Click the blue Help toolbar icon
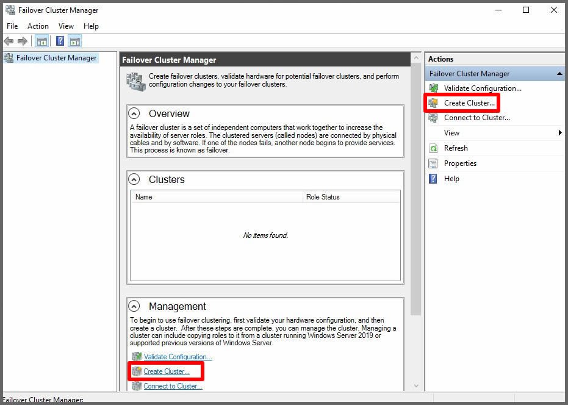This screenshot has width=568, height=405. click(x=60, y=41)
